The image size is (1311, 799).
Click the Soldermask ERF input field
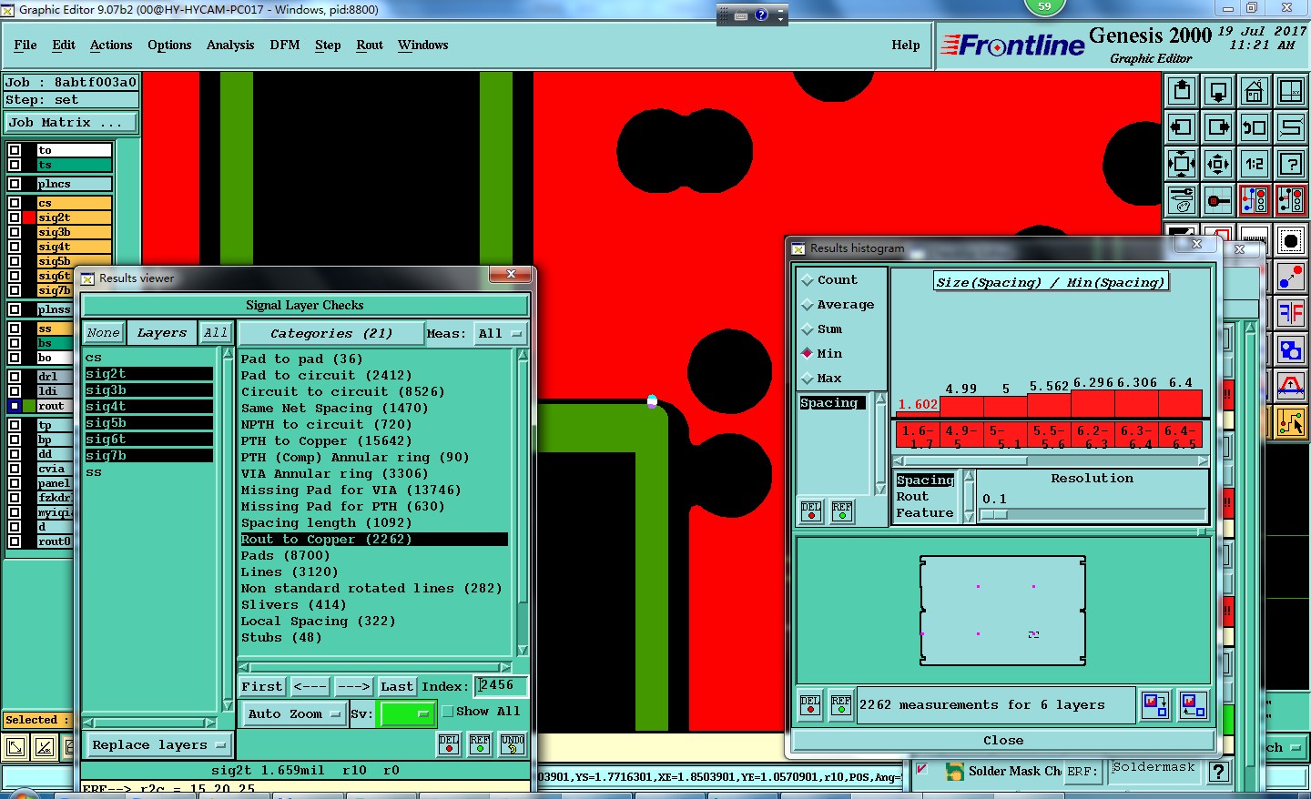click(x=1153, y=770)
